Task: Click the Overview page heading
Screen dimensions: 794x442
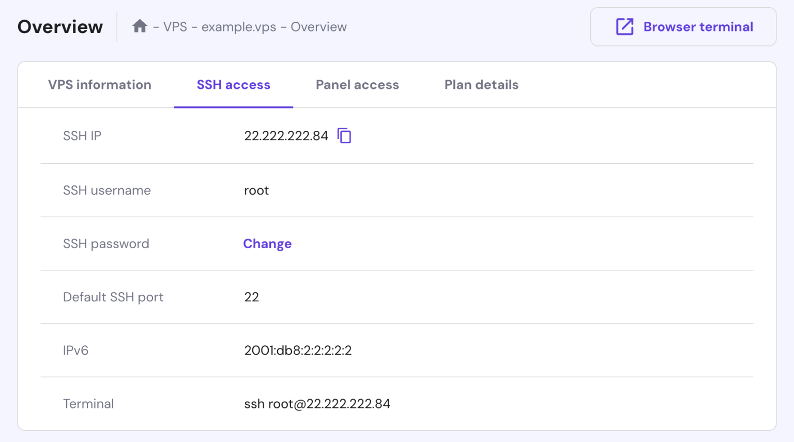Action: (60, 26)
